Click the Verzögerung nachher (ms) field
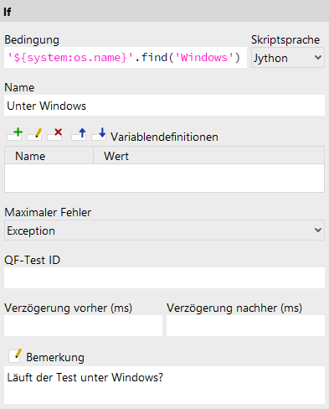Screen dimensions: 329x409 (245, 326)
